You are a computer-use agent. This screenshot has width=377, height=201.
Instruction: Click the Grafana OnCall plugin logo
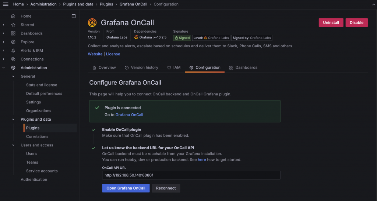(x=92, y=22)
